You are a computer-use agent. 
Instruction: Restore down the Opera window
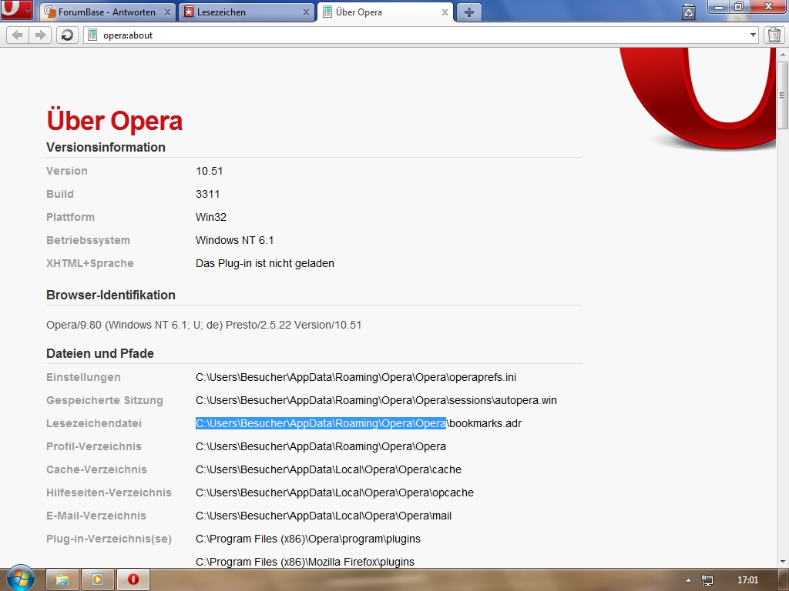(x=739, y=6)
